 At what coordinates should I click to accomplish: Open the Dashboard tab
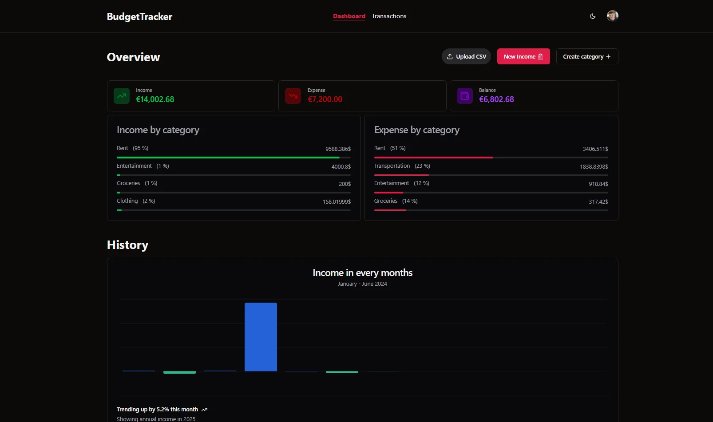pos(349,16)
